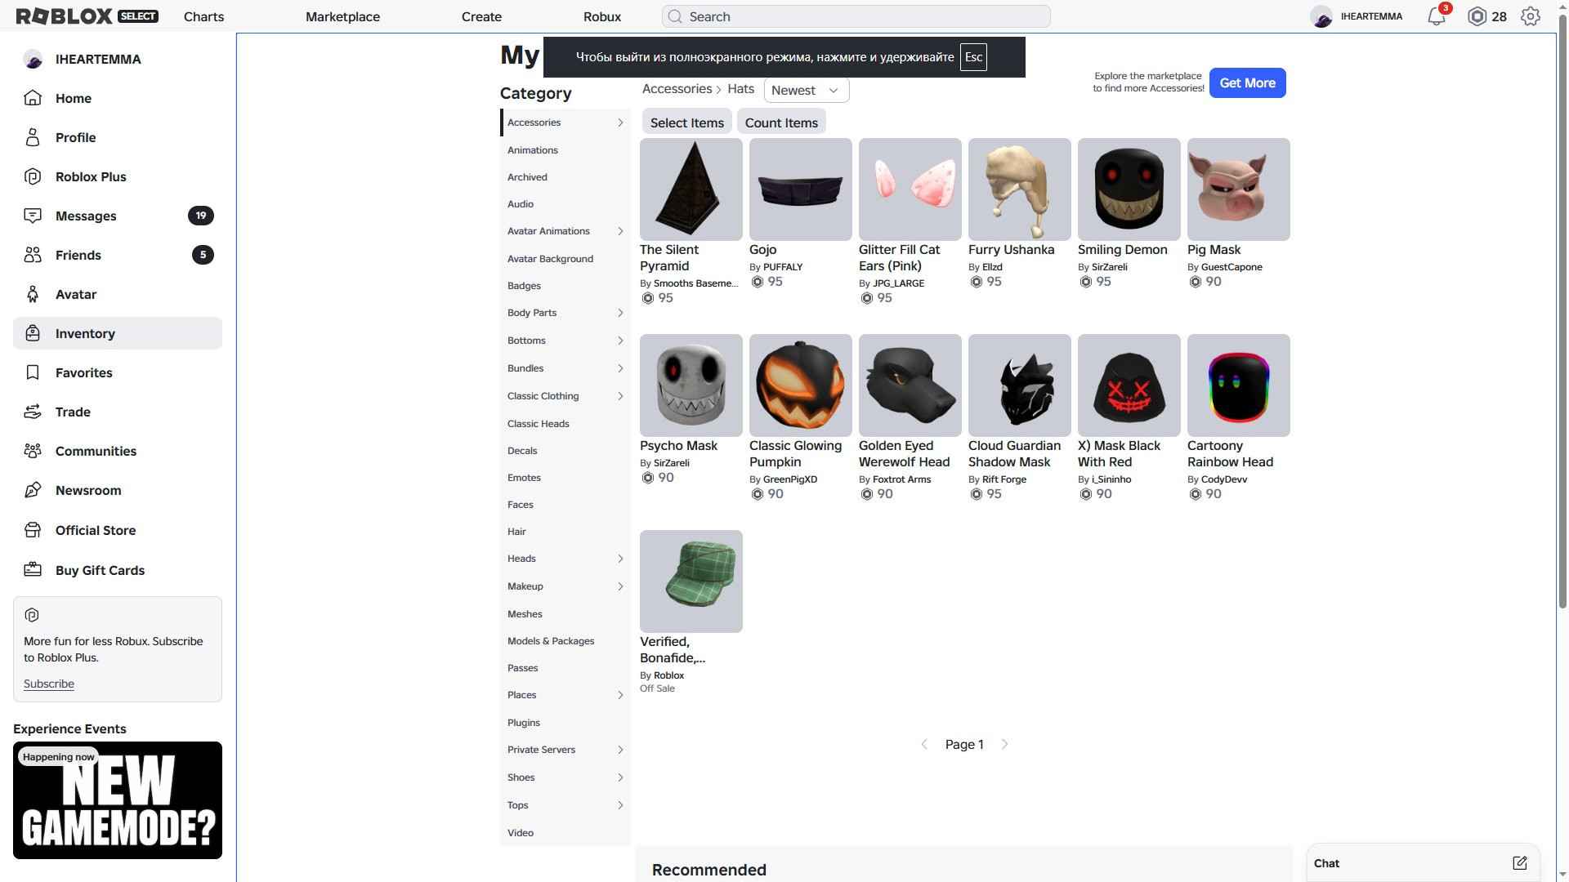Open the Create top menu
Screen dimensions: 1569x882
coord(481,16)
